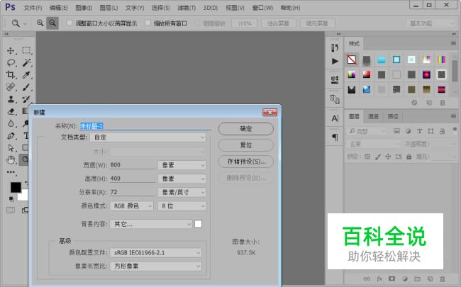461x287 pixels.
Task: Open the resolution unit dropdown
Action: coord(182,192)
